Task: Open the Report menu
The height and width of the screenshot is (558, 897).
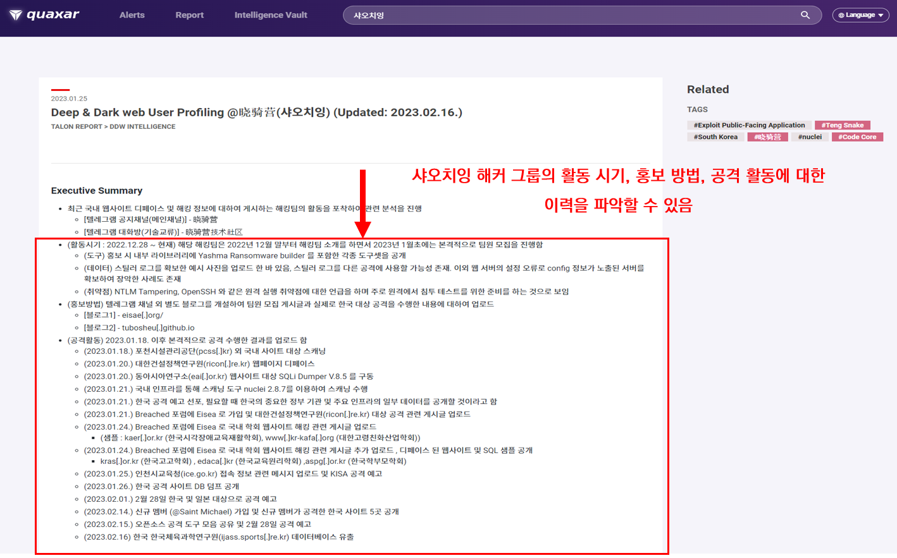Action: [x=190, y=15]
